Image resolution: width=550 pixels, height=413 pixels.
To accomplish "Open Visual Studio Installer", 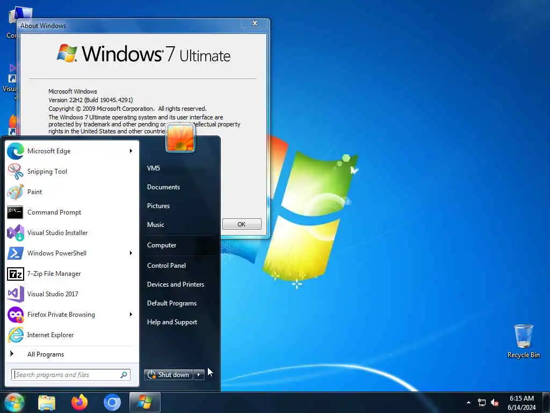I will tap(72, 232).
